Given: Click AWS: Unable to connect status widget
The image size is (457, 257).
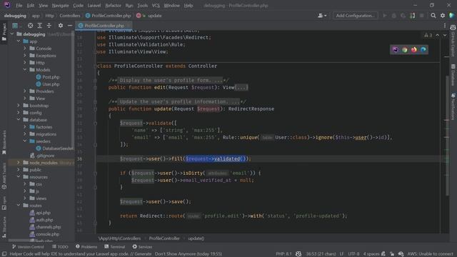Looking at the screenshot, I should (x=430, y=254).
